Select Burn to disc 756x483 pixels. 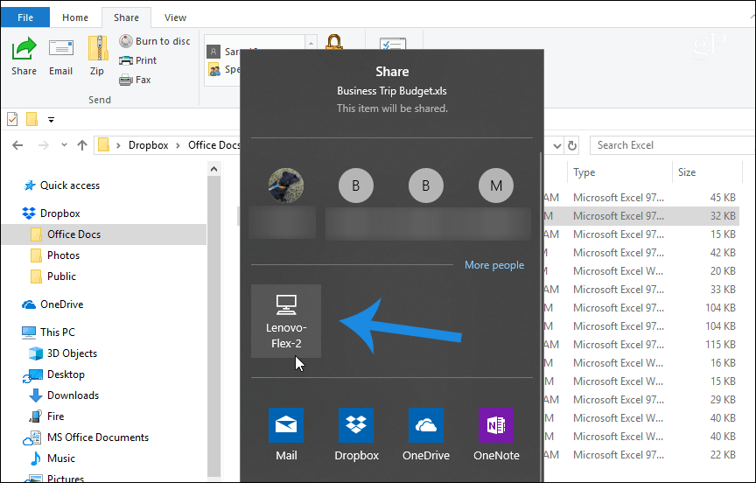pos(155,41)
